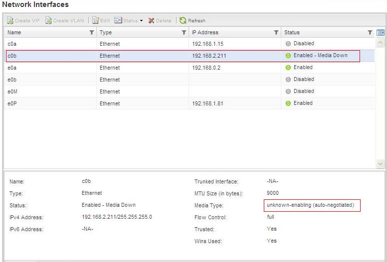
Task: Click grey disabled status icon of c0a
Action: [288, 44]
